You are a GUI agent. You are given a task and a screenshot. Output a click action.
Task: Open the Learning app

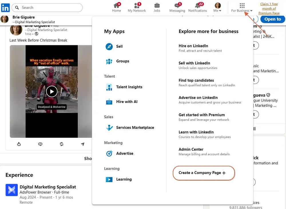[124, 179]
